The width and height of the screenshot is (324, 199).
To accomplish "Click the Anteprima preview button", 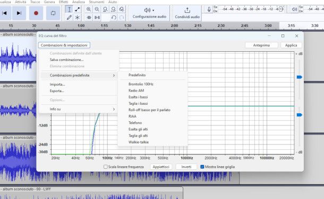I will point(261,46).
